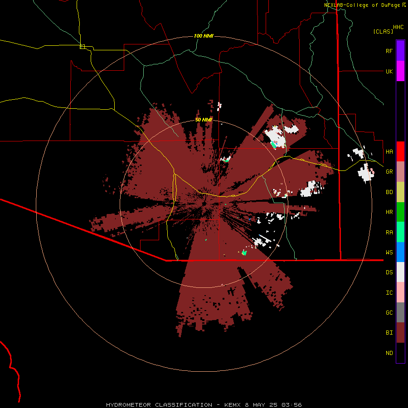Click the GR legend label

pyautogui.click(x=389, y=172)
